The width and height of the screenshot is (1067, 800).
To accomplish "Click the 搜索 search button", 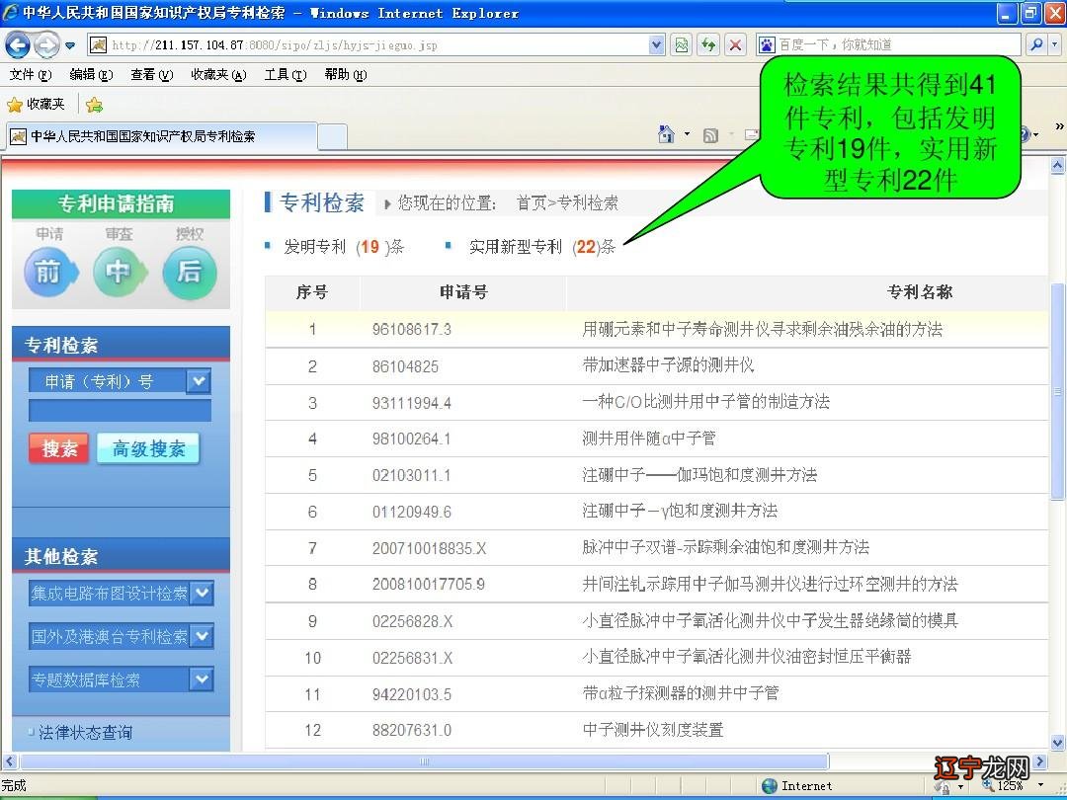I will (58, 446).
